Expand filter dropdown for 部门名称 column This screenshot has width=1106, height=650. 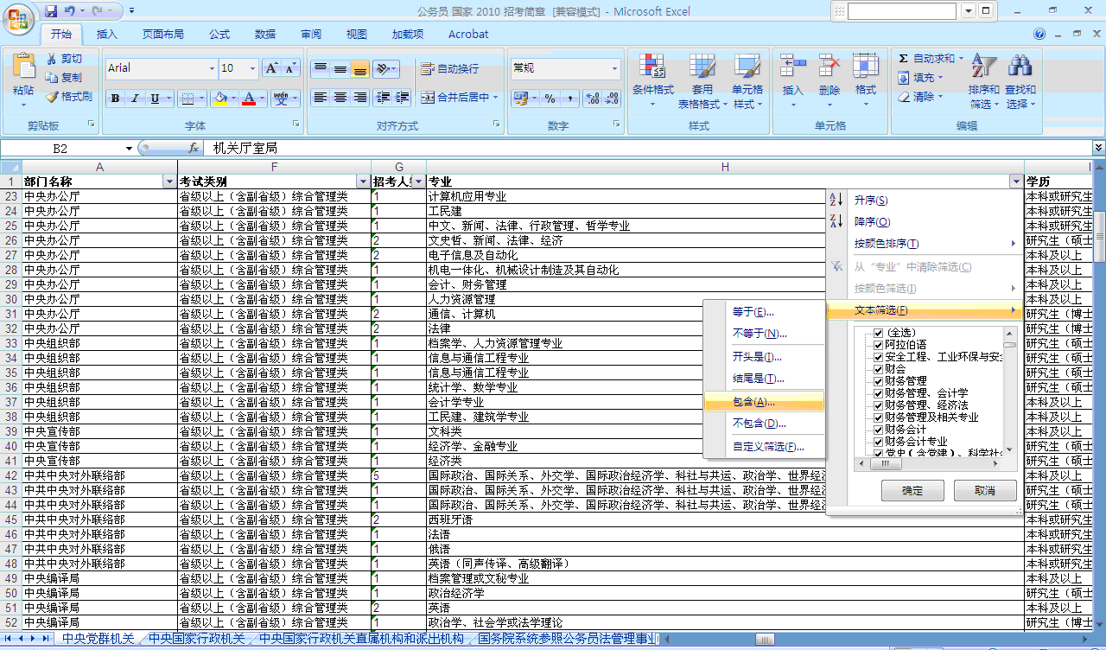coord(169,182)
